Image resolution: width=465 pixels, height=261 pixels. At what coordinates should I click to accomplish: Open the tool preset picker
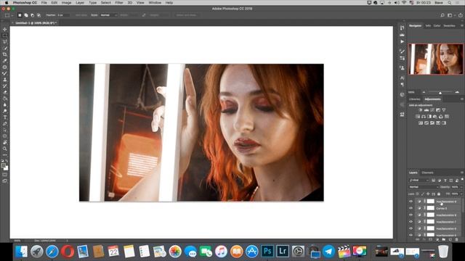8,15
